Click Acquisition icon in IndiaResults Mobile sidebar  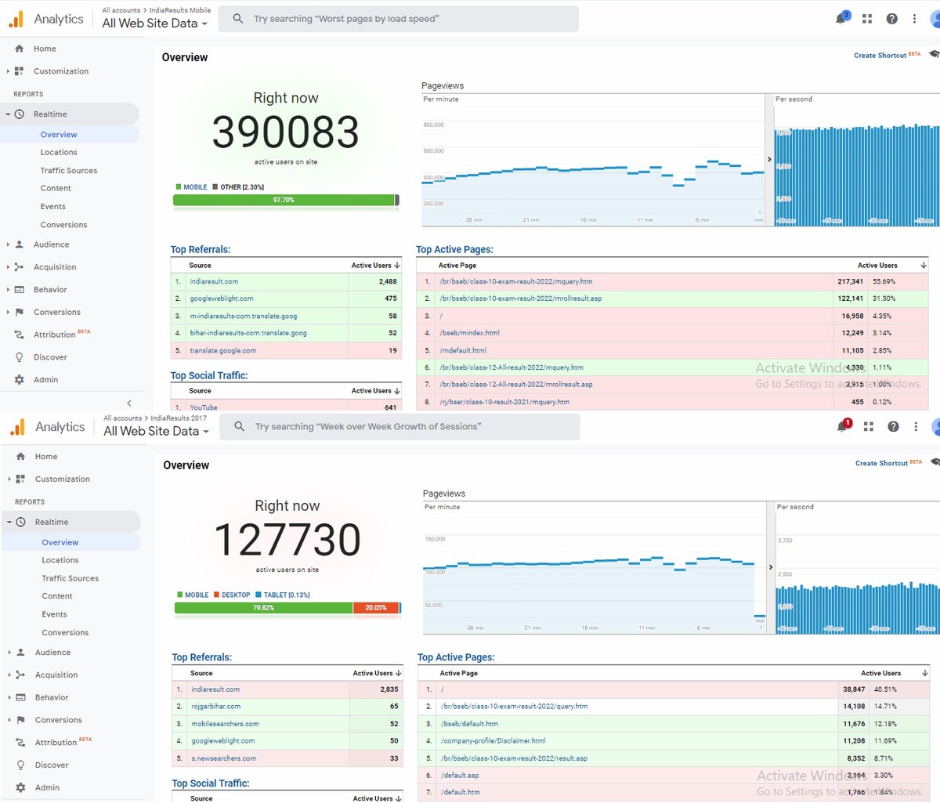(20, 267)
